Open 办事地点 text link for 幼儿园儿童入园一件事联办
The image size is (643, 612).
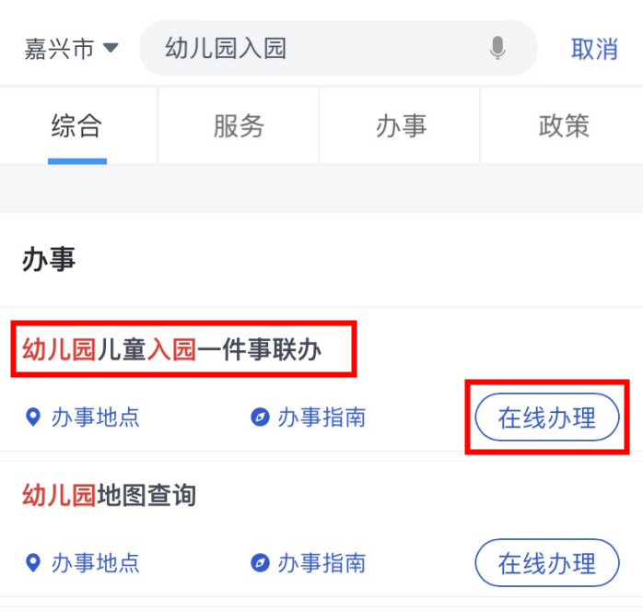coord(95,418)
